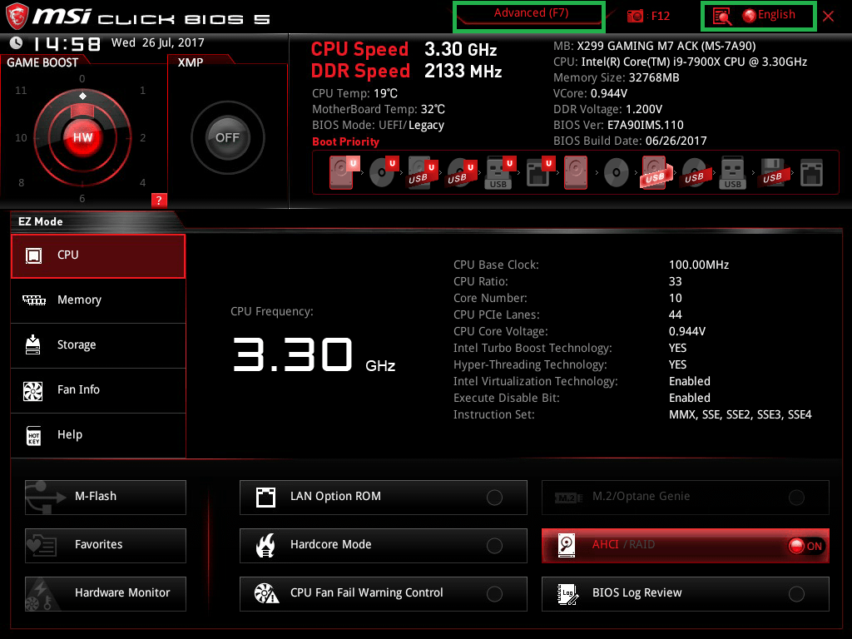
Task: Click the EZ Mode header tab
Action: (41, 221)
